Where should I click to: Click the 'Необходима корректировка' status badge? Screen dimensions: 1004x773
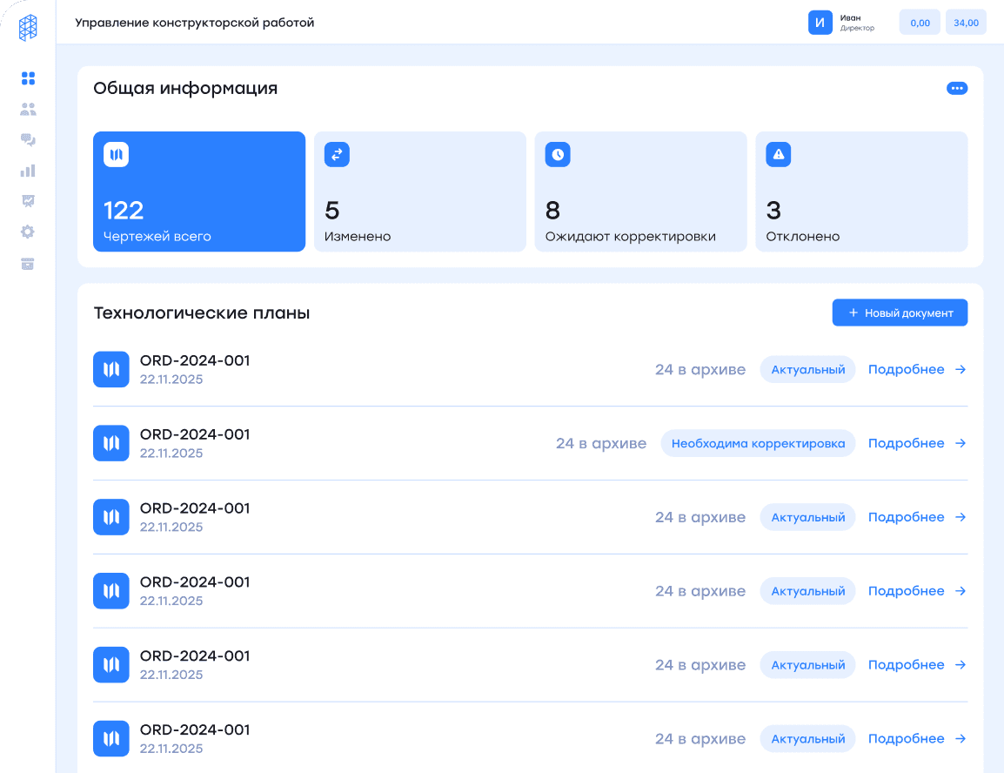tap(758, 444)
